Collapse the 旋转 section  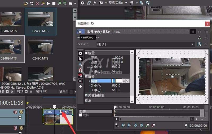click(x=86, y=76)
